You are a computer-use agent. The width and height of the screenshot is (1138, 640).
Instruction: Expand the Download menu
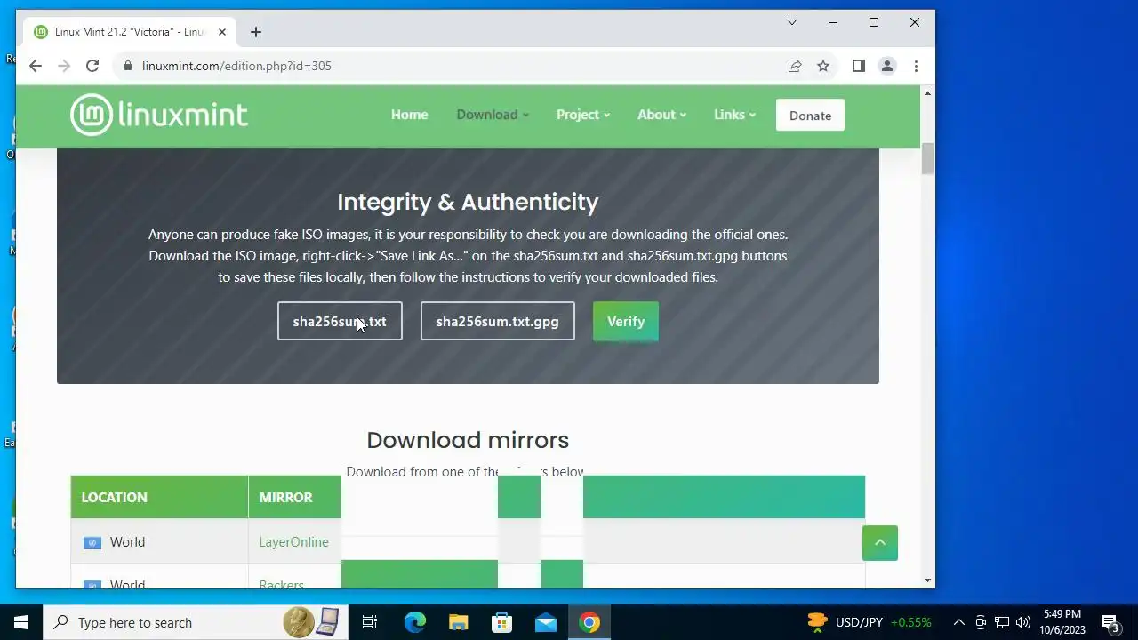pyautogui.click(x=493, y=115)
